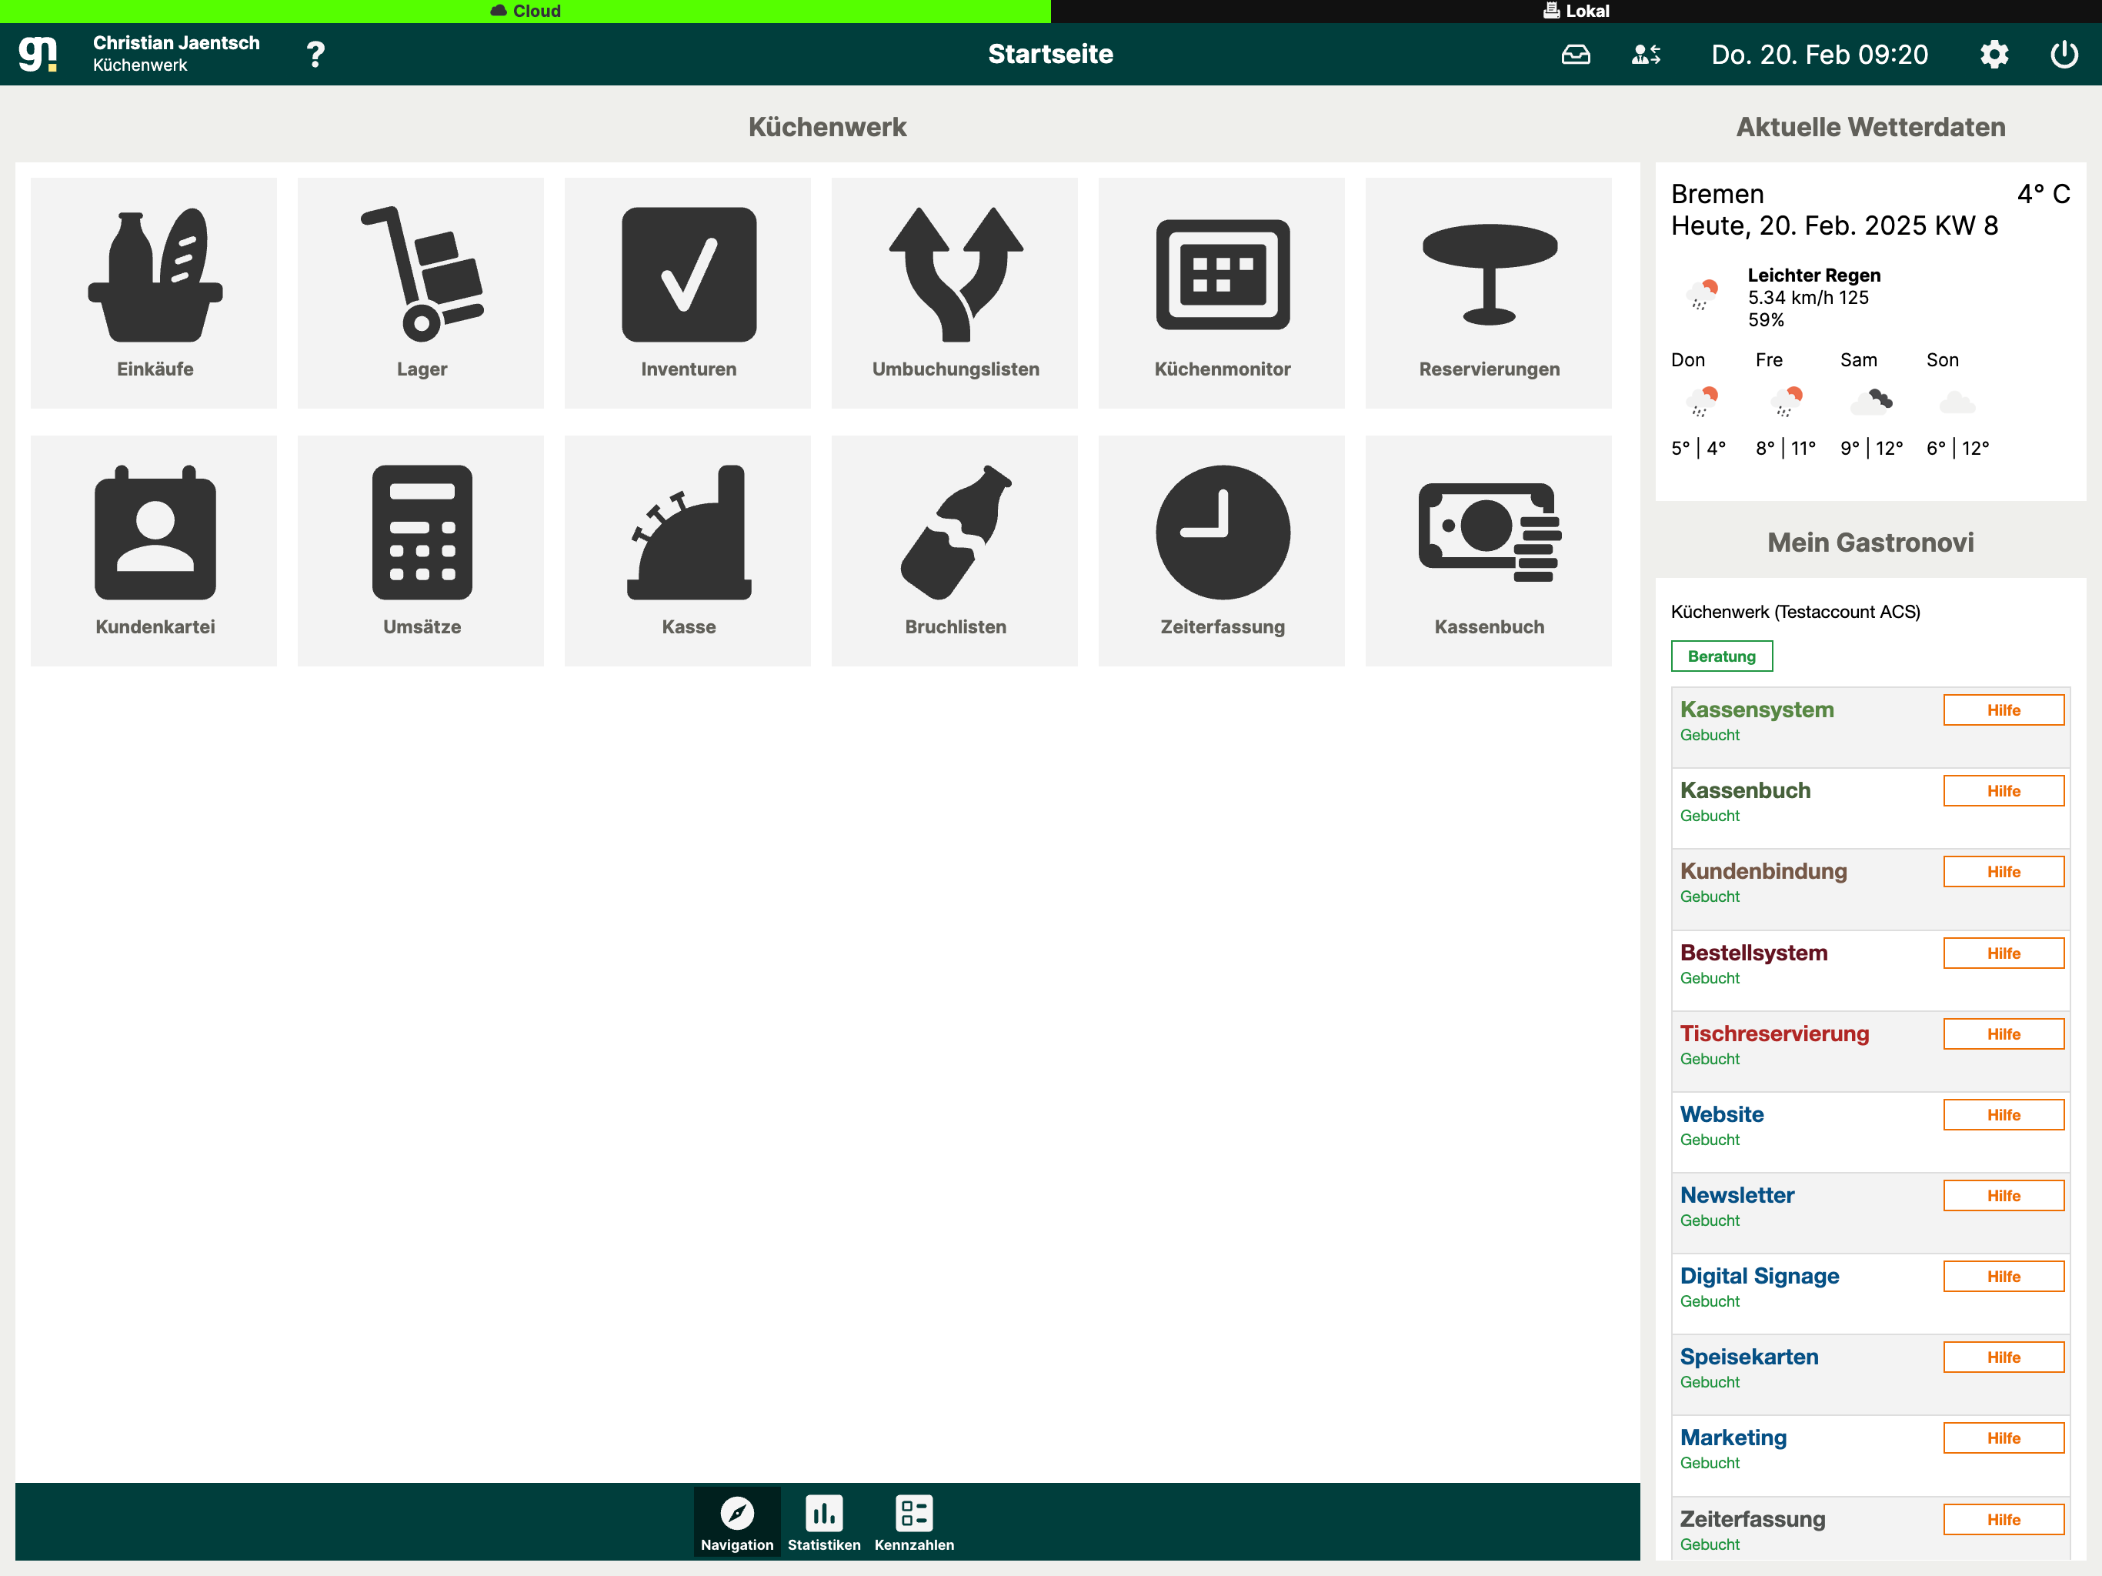Open settings via the gear icon
This screenshot has width=2102, height=1576.
(x=1994, y=54)
